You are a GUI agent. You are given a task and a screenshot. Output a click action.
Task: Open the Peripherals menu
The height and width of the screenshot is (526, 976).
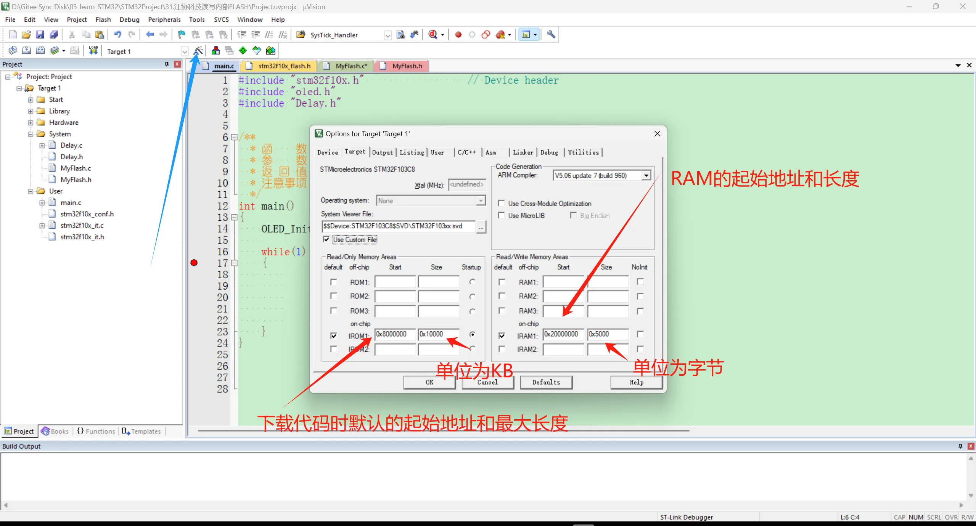[x=164, y=19]
